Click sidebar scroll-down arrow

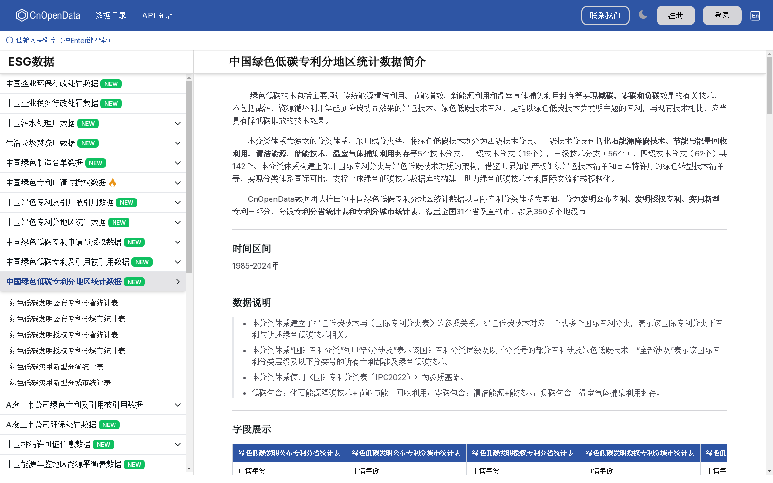189,469
